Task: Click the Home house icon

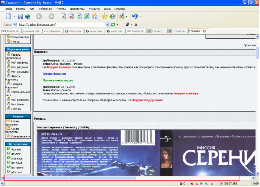Action: click(x=95, y=16)
